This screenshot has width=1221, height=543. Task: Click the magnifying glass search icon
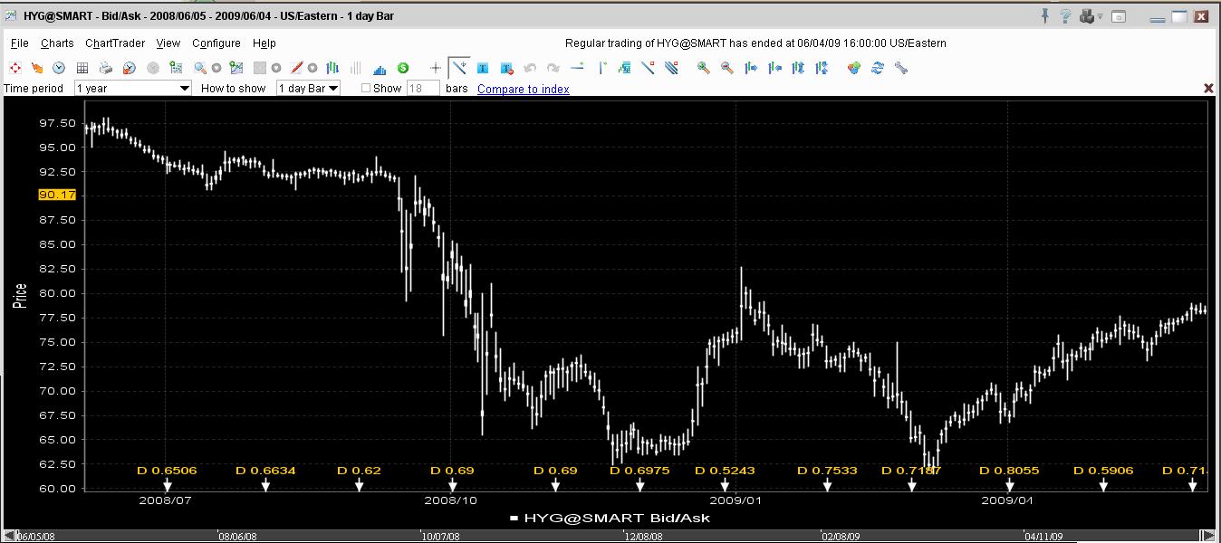[200, 68]
